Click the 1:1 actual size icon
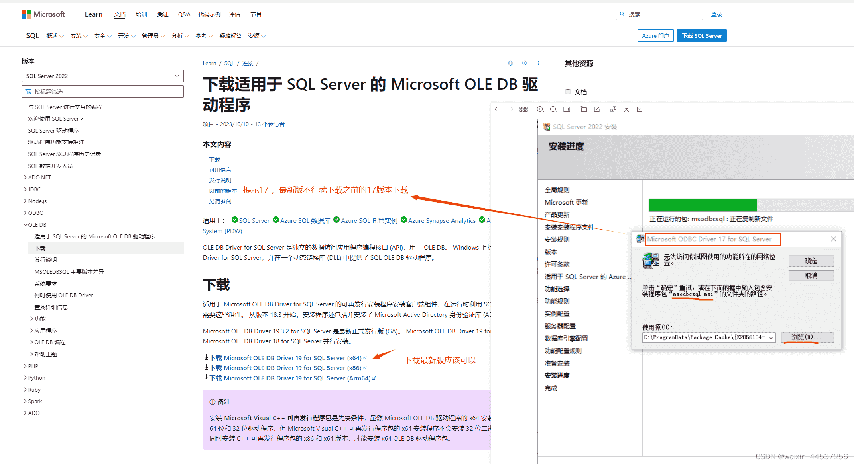The width and height of the screenshot is (854, 464). (567, 109)
